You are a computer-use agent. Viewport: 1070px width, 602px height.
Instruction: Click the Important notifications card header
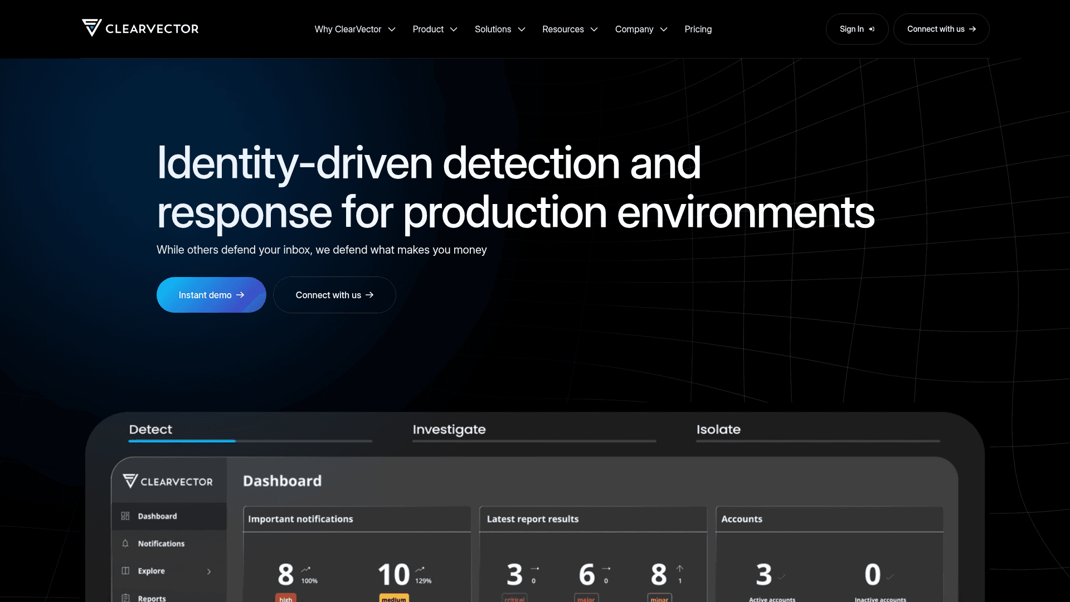click(x=357, y=519)
